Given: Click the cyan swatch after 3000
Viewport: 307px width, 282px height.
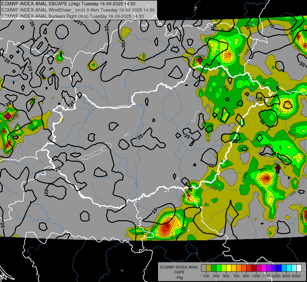Looking at the screenshot, I should click(x=289, y=268).
